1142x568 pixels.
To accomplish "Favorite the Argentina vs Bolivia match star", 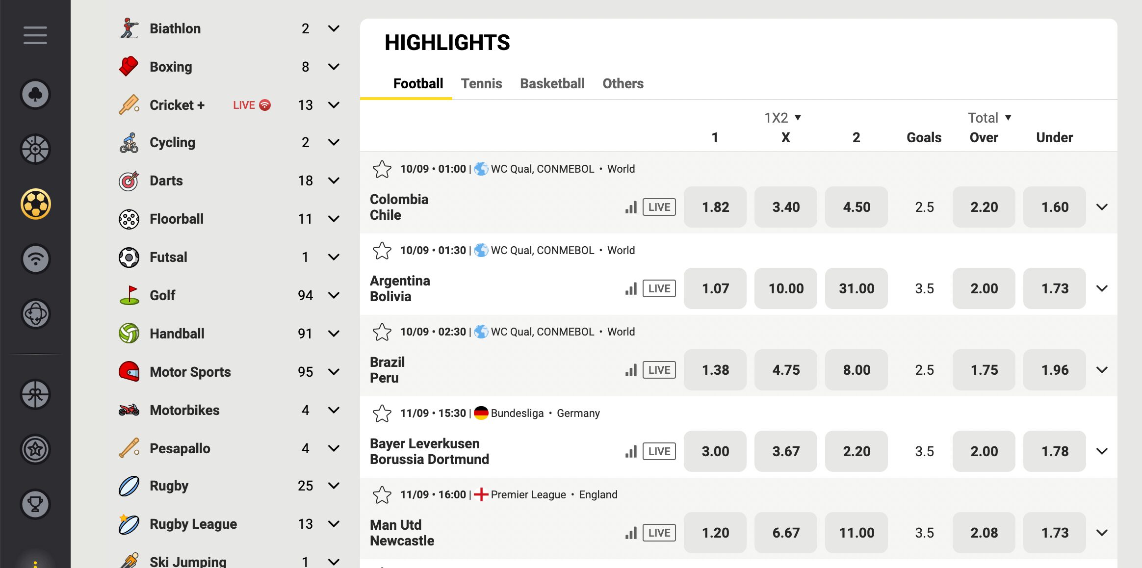I will pos(382,251).
